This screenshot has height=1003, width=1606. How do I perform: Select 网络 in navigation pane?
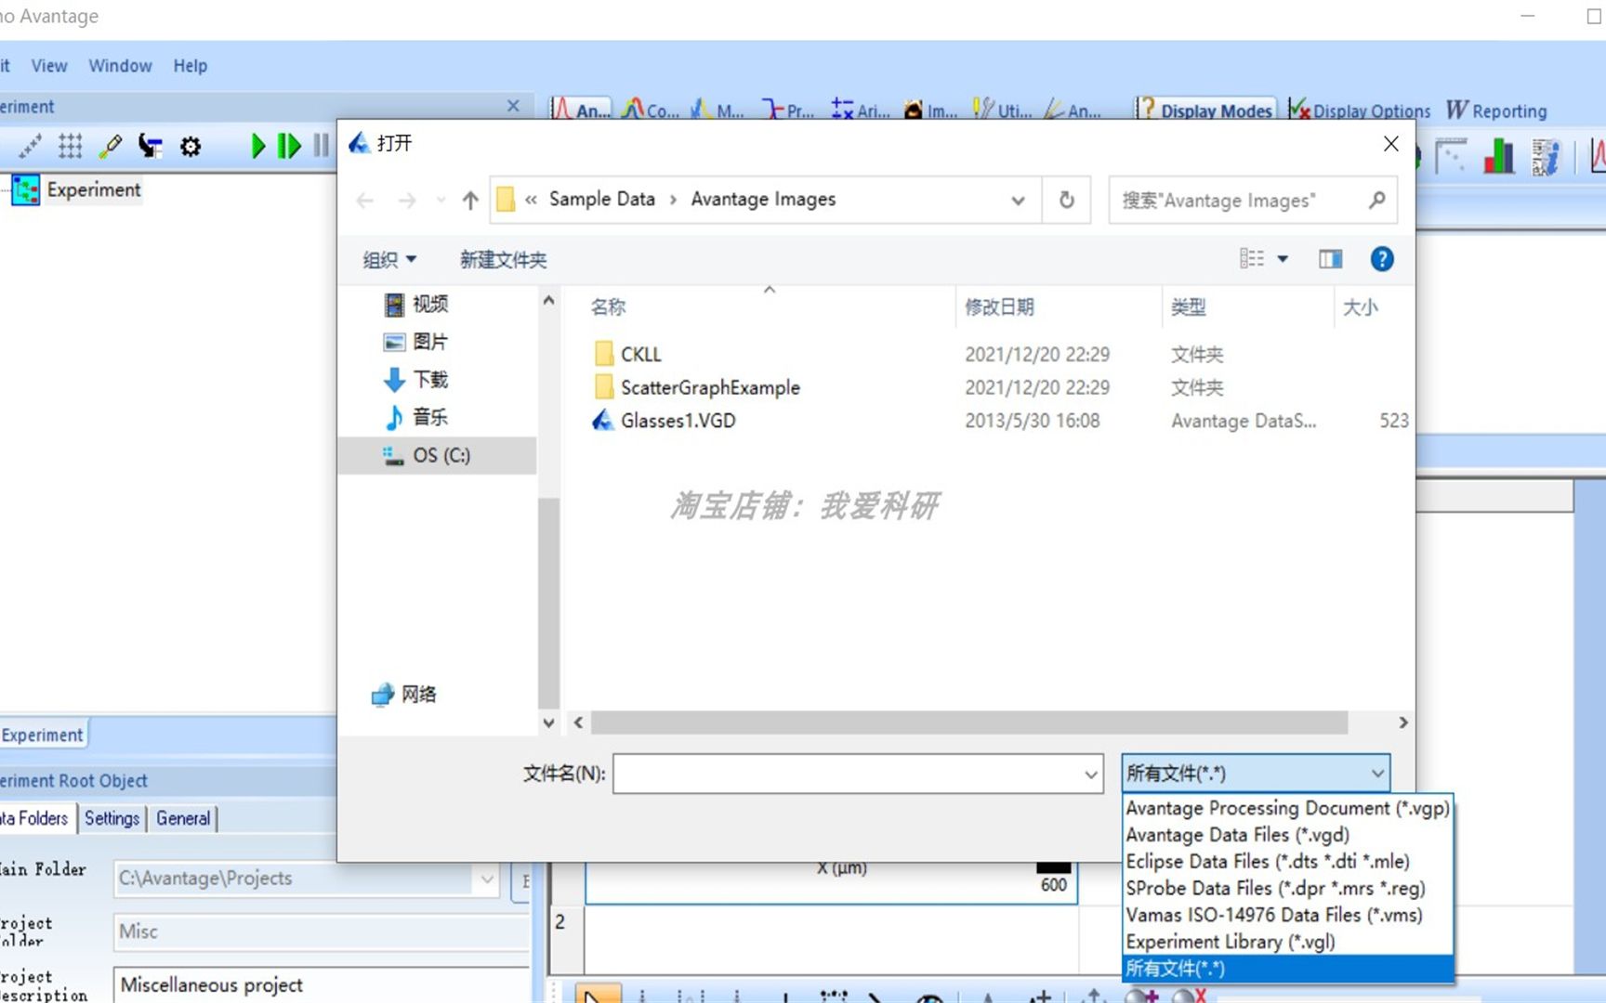(x=405, y=694)
